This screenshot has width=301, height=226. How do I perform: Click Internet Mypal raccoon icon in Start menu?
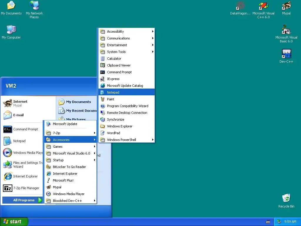coord(8,103)
